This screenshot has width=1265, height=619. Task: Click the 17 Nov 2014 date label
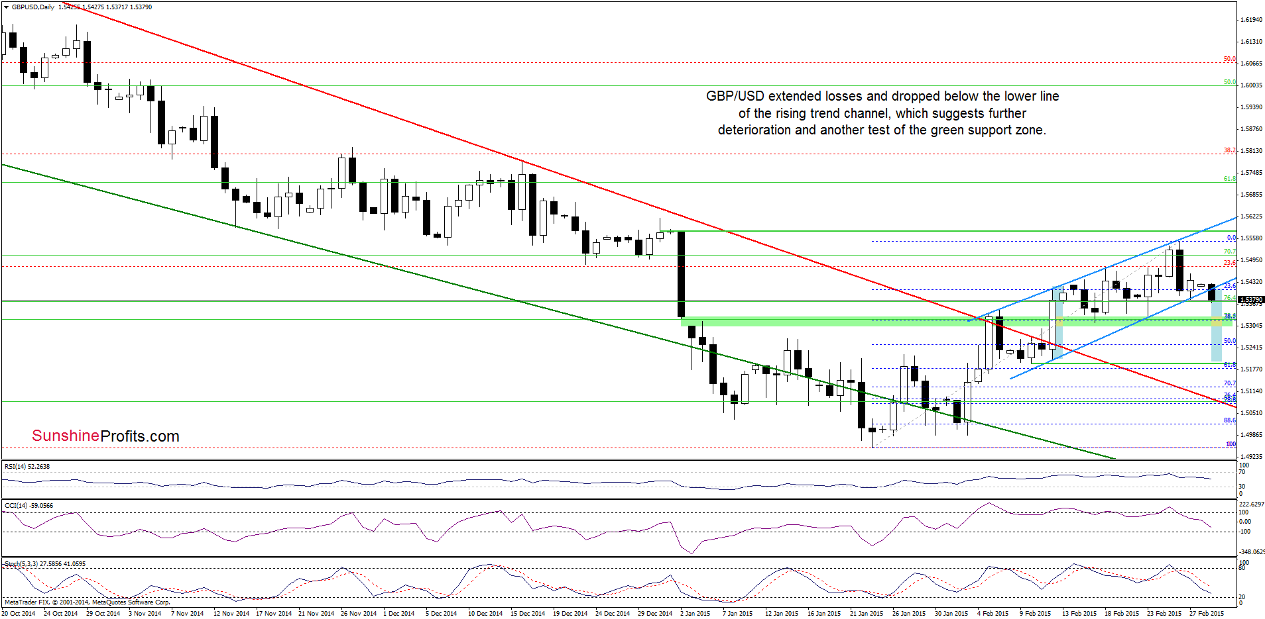tap(274, 614)
